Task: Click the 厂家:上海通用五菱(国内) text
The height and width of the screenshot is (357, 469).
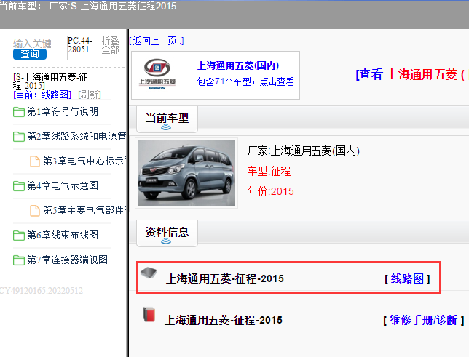Action: pos(303,151)
